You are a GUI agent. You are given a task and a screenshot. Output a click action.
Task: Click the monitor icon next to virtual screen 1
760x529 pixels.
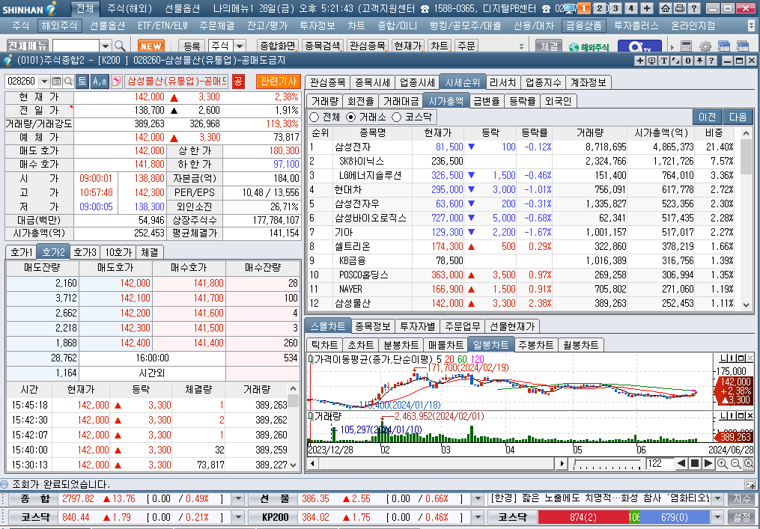pyautogui.click(x=570, y=8)
